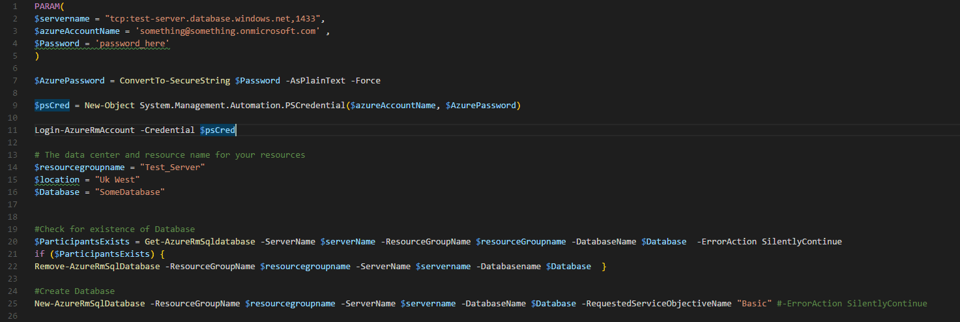Click the System.Management.Automation.PSCredential type name
This screenshot has width=960, height=322.
[242, 106]
